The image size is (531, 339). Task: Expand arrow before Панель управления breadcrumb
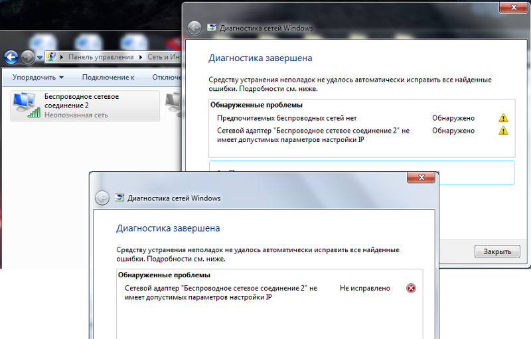[62, 57]
